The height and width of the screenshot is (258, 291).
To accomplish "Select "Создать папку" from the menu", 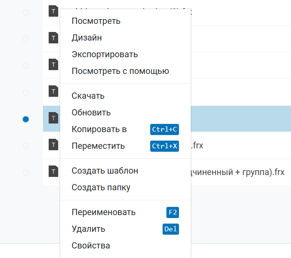I will point(101,187).
